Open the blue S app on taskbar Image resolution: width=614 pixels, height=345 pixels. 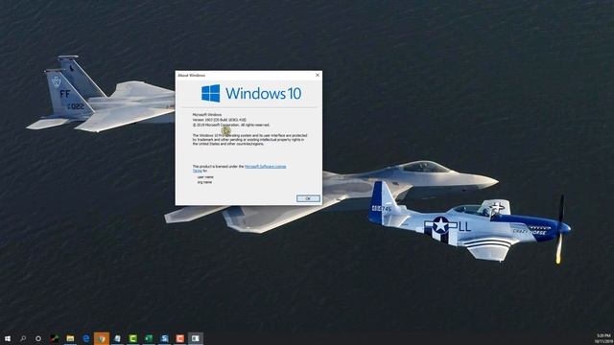click(x=164, y=338)
